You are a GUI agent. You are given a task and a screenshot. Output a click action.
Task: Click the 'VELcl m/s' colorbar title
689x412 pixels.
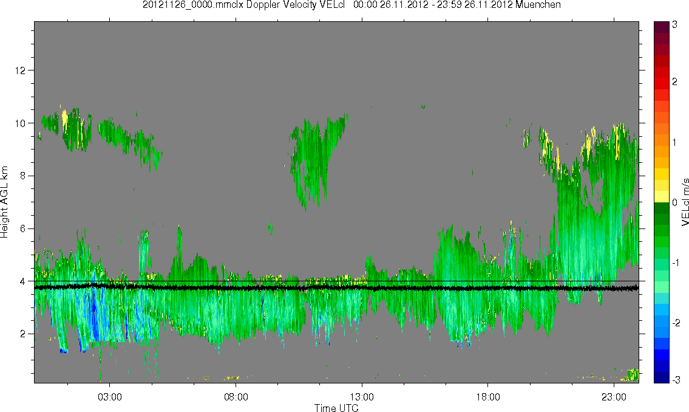click(685, 202)
